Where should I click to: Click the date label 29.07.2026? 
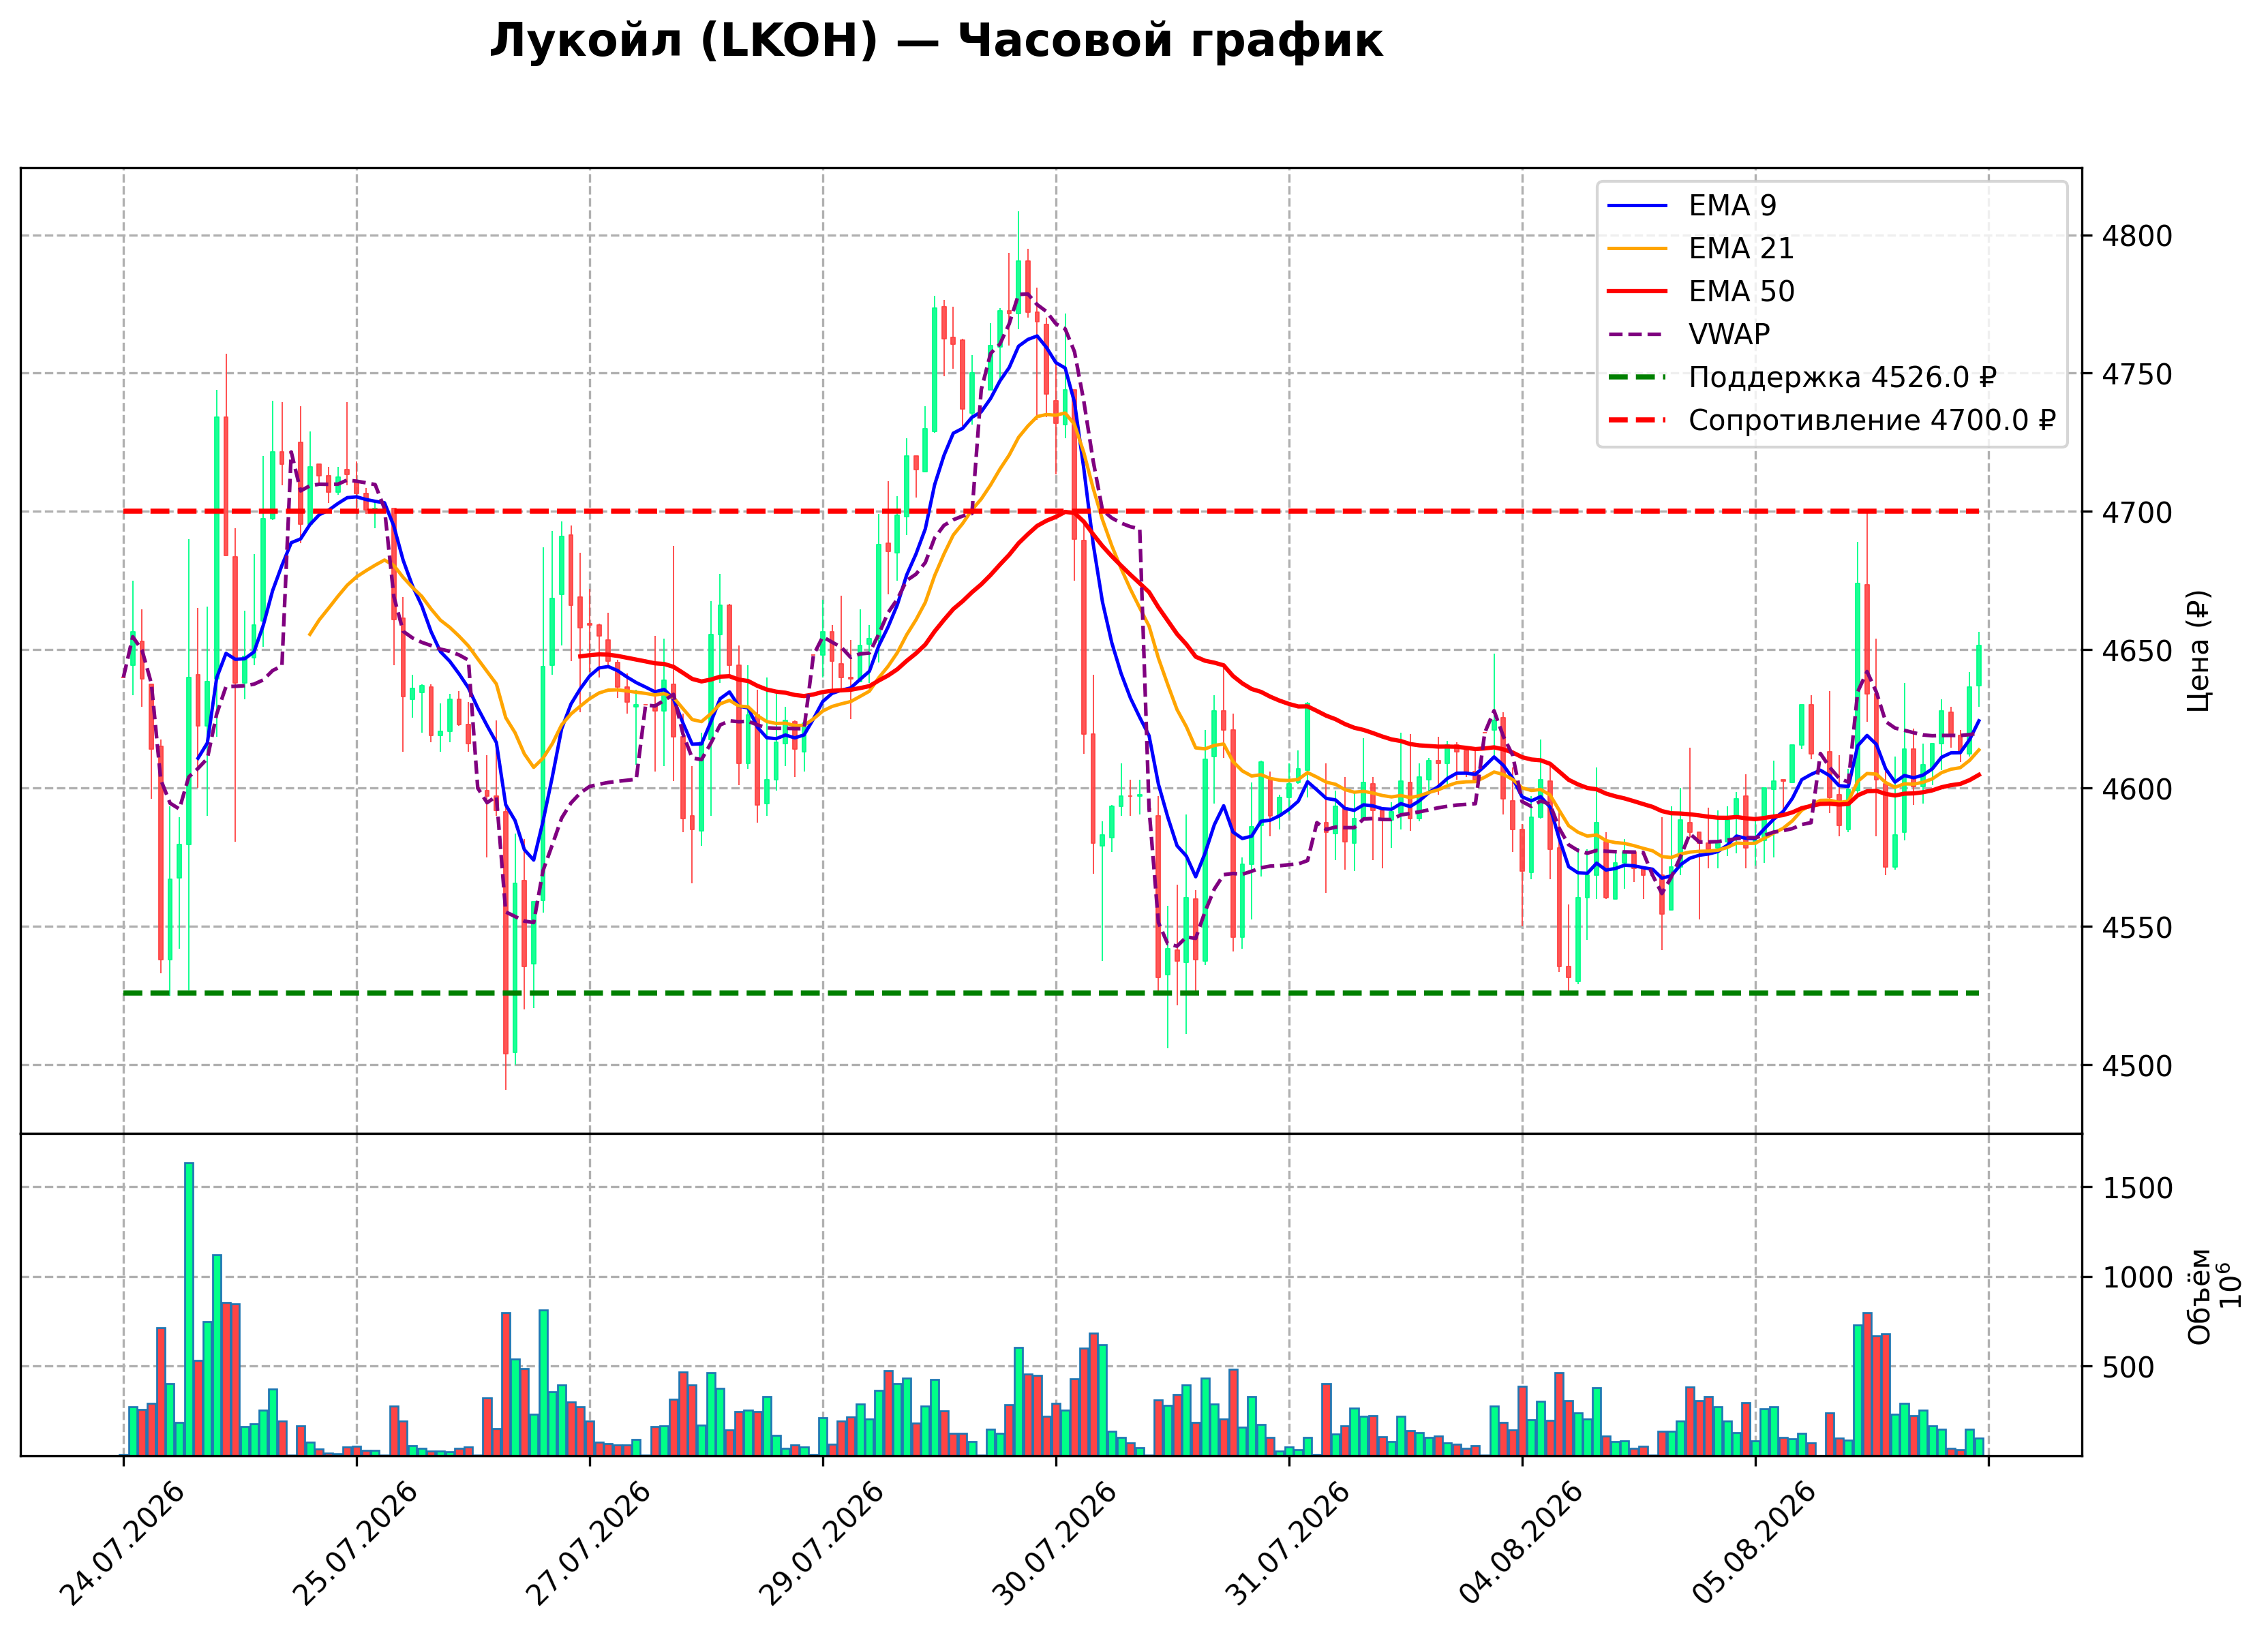(x=822, y=1543)
